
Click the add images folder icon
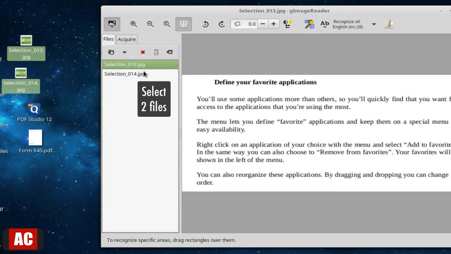click(x=111, y=52)
